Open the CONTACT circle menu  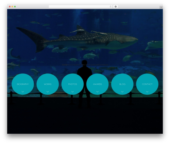147,84
